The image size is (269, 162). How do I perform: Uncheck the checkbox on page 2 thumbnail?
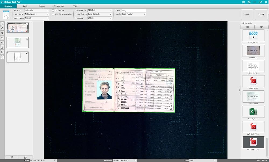click(x=27, y=39)
